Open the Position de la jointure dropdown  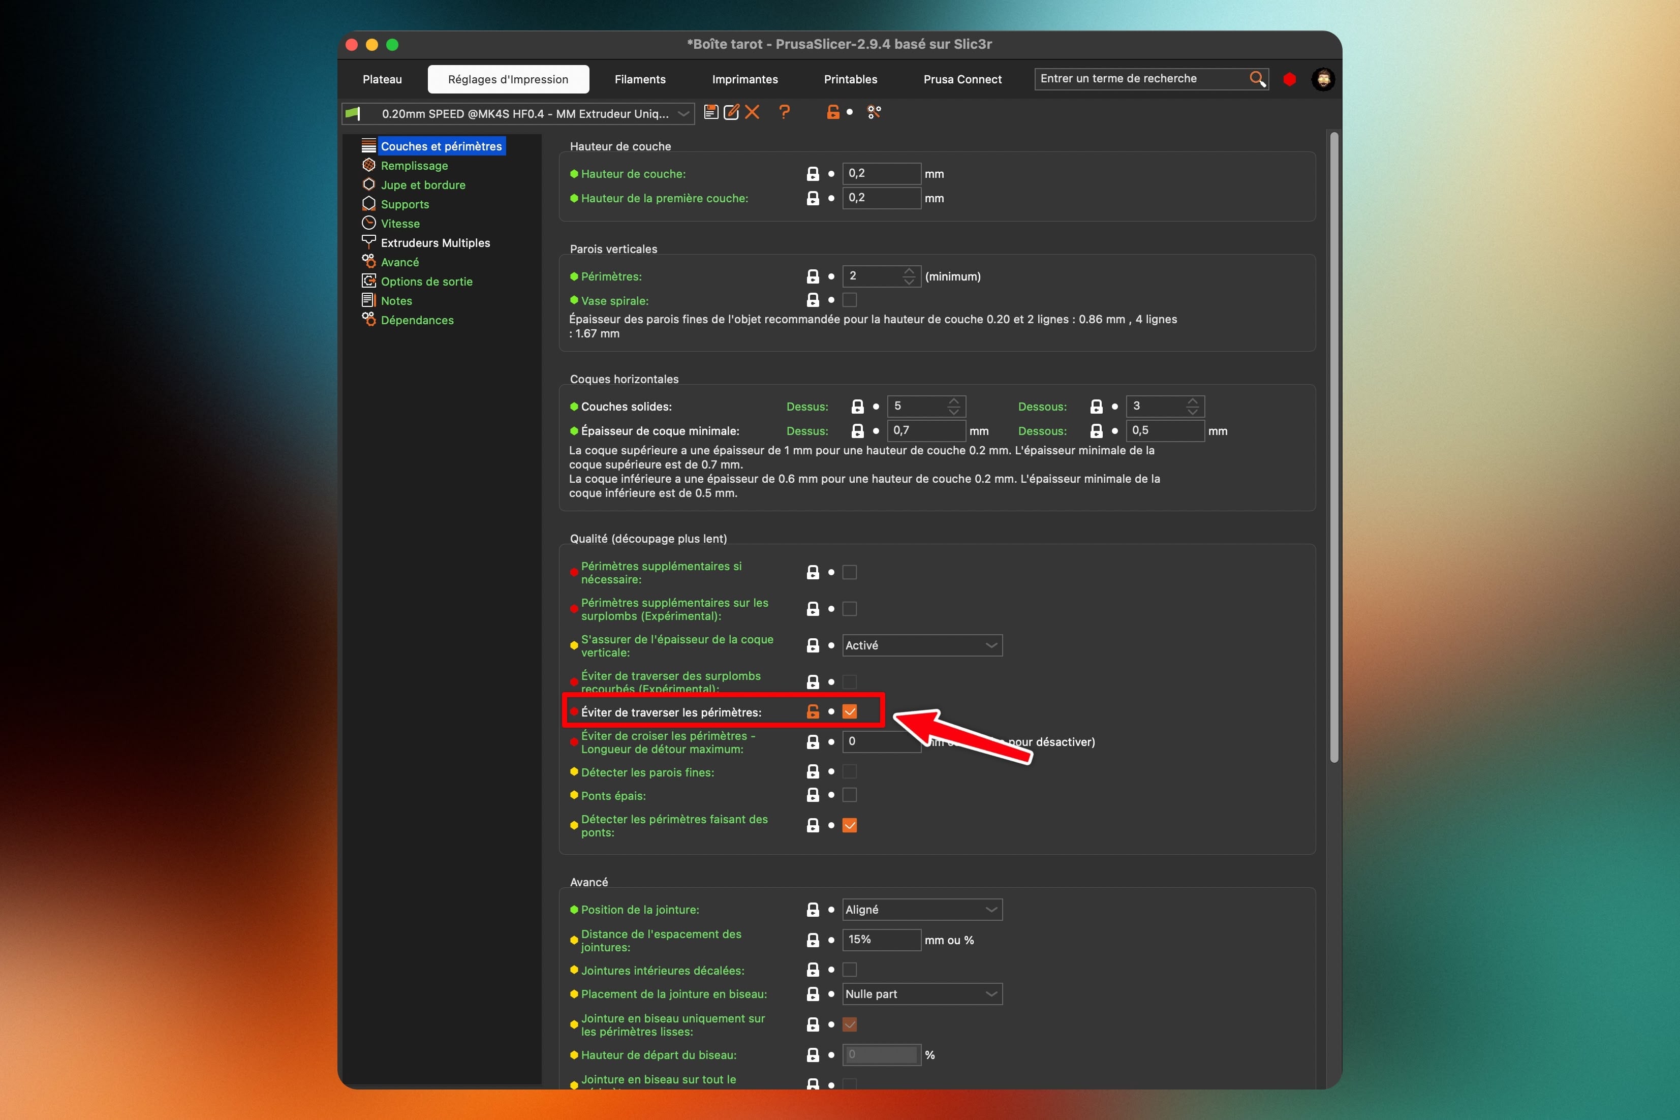pyautogui.click(x=921, y=909)
